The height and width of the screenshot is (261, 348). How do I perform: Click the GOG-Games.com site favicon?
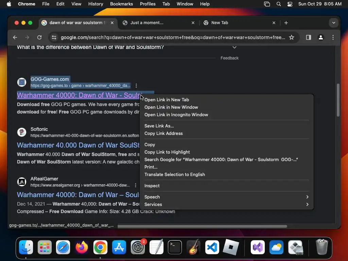(22, 82)
